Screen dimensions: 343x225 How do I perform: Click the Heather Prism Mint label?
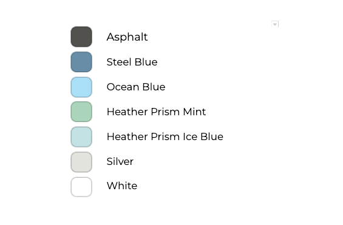point(156,112)
